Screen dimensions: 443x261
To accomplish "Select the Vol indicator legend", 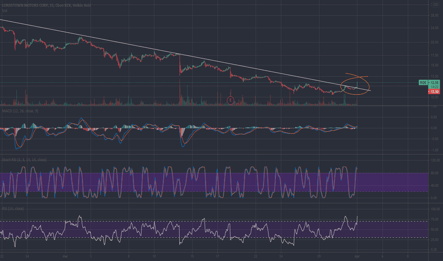I will click(5, 11).
